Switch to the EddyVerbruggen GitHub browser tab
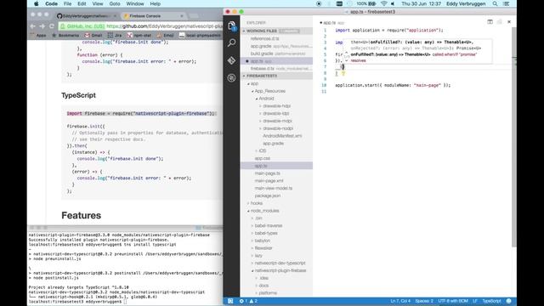Screen dimensions: 544x306 point(86,16)
